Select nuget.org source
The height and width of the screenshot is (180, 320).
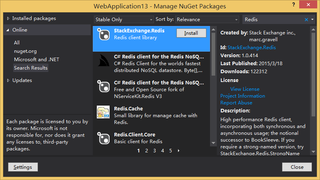(x=25, y=51)
